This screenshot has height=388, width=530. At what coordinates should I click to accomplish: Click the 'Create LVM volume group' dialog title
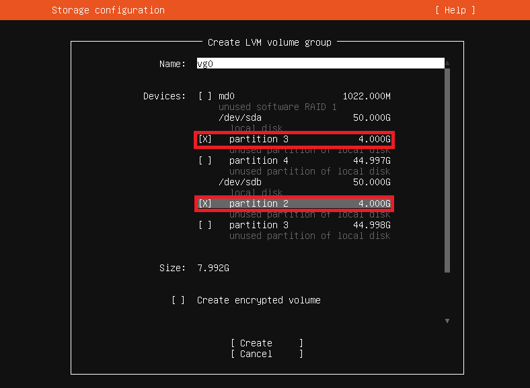pos(270,42)
